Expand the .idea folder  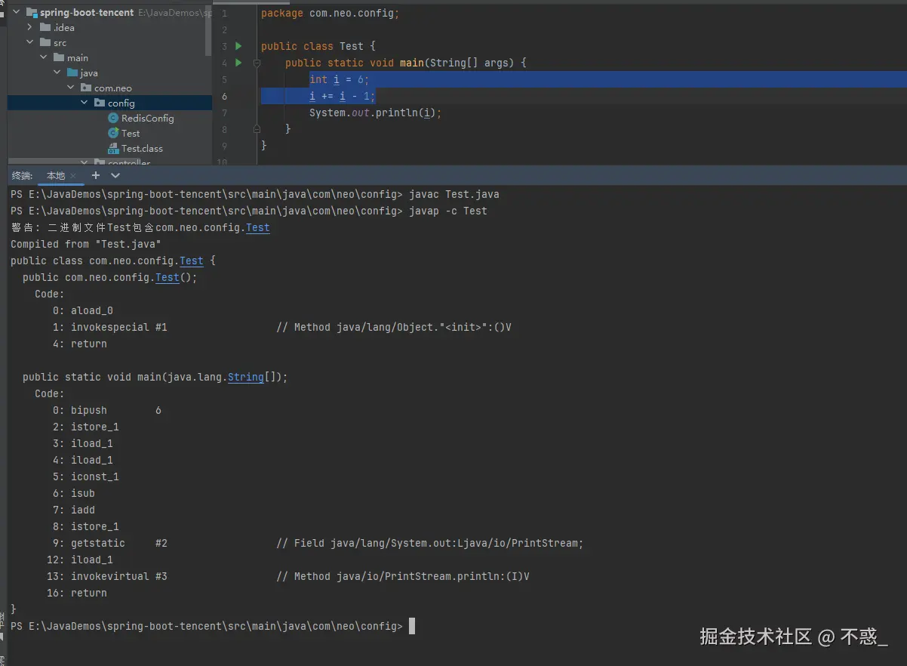pyautogui.click(x=29, y=27)
